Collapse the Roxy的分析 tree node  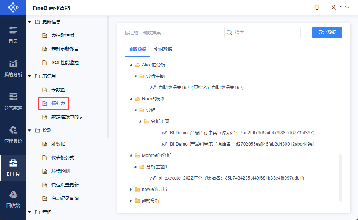(x=131, y=99)
